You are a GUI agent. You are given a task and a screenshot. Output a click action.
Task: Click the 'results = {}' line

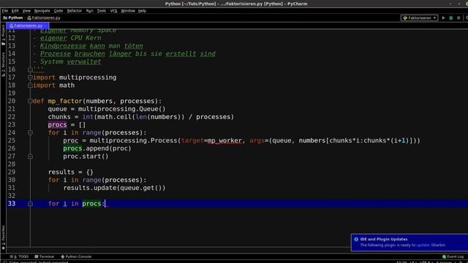pyautogui.click(x=71, y=172)
